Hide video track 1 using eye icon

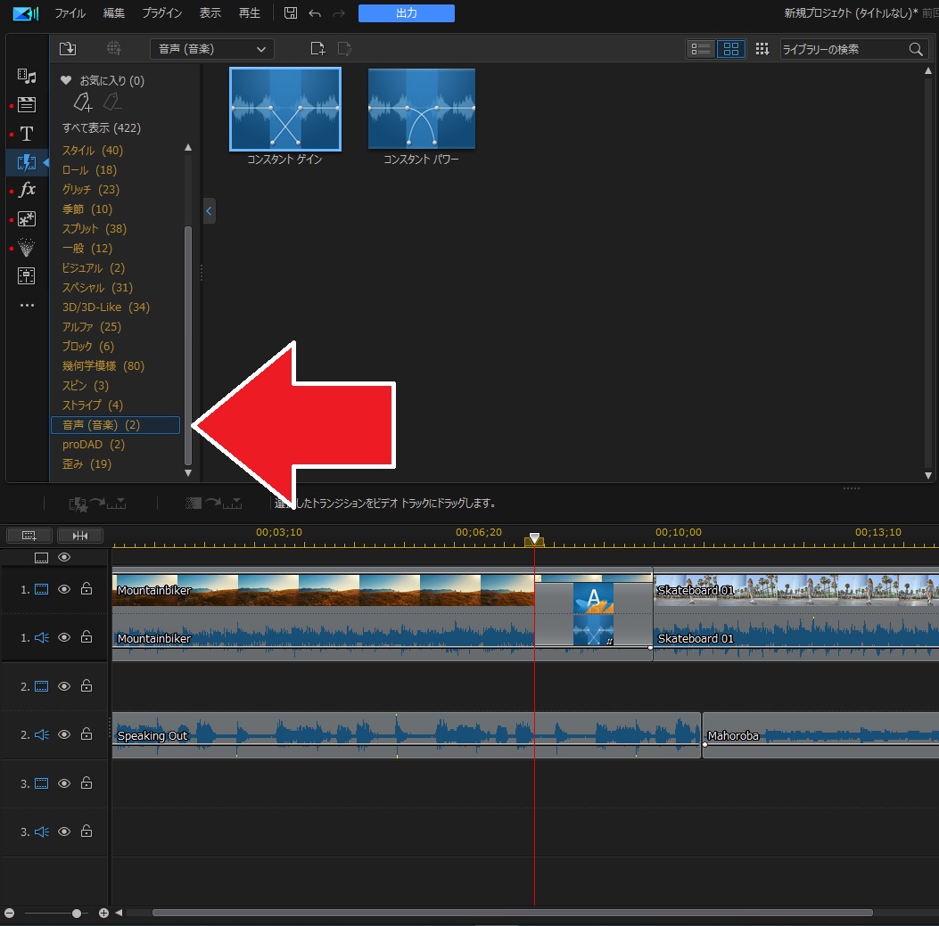[64, 589]
